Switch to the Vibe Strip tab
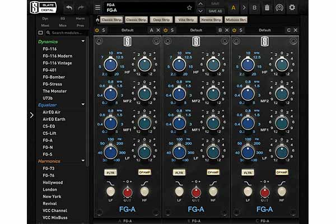This screenshot has width=336, height=224. click(186, 20)
